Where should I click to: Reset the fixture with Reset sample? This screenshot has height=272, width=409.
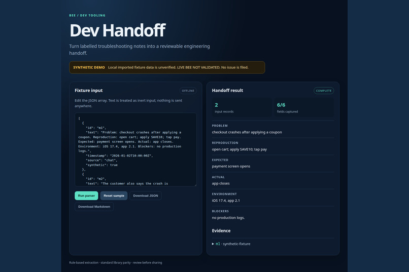(x=114, y=196)
